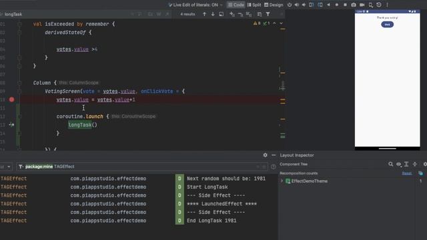Fold the coroutine.launch block

19,117
